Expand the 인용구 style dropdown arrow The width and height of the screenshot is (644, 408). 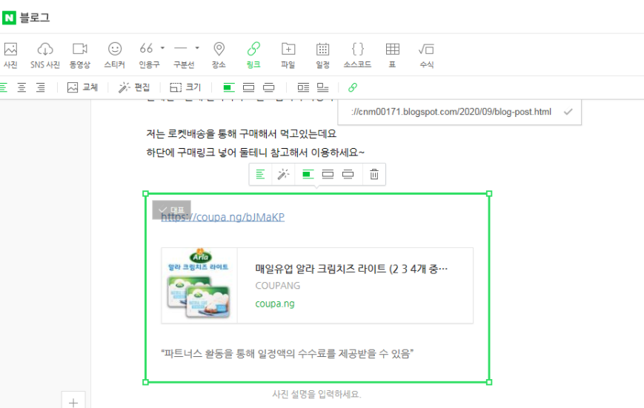coord(162,48)
